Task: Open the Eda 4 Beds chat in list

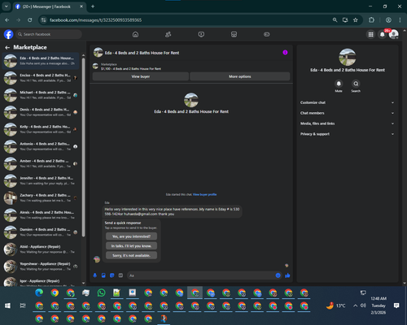Action: [41, 61]
